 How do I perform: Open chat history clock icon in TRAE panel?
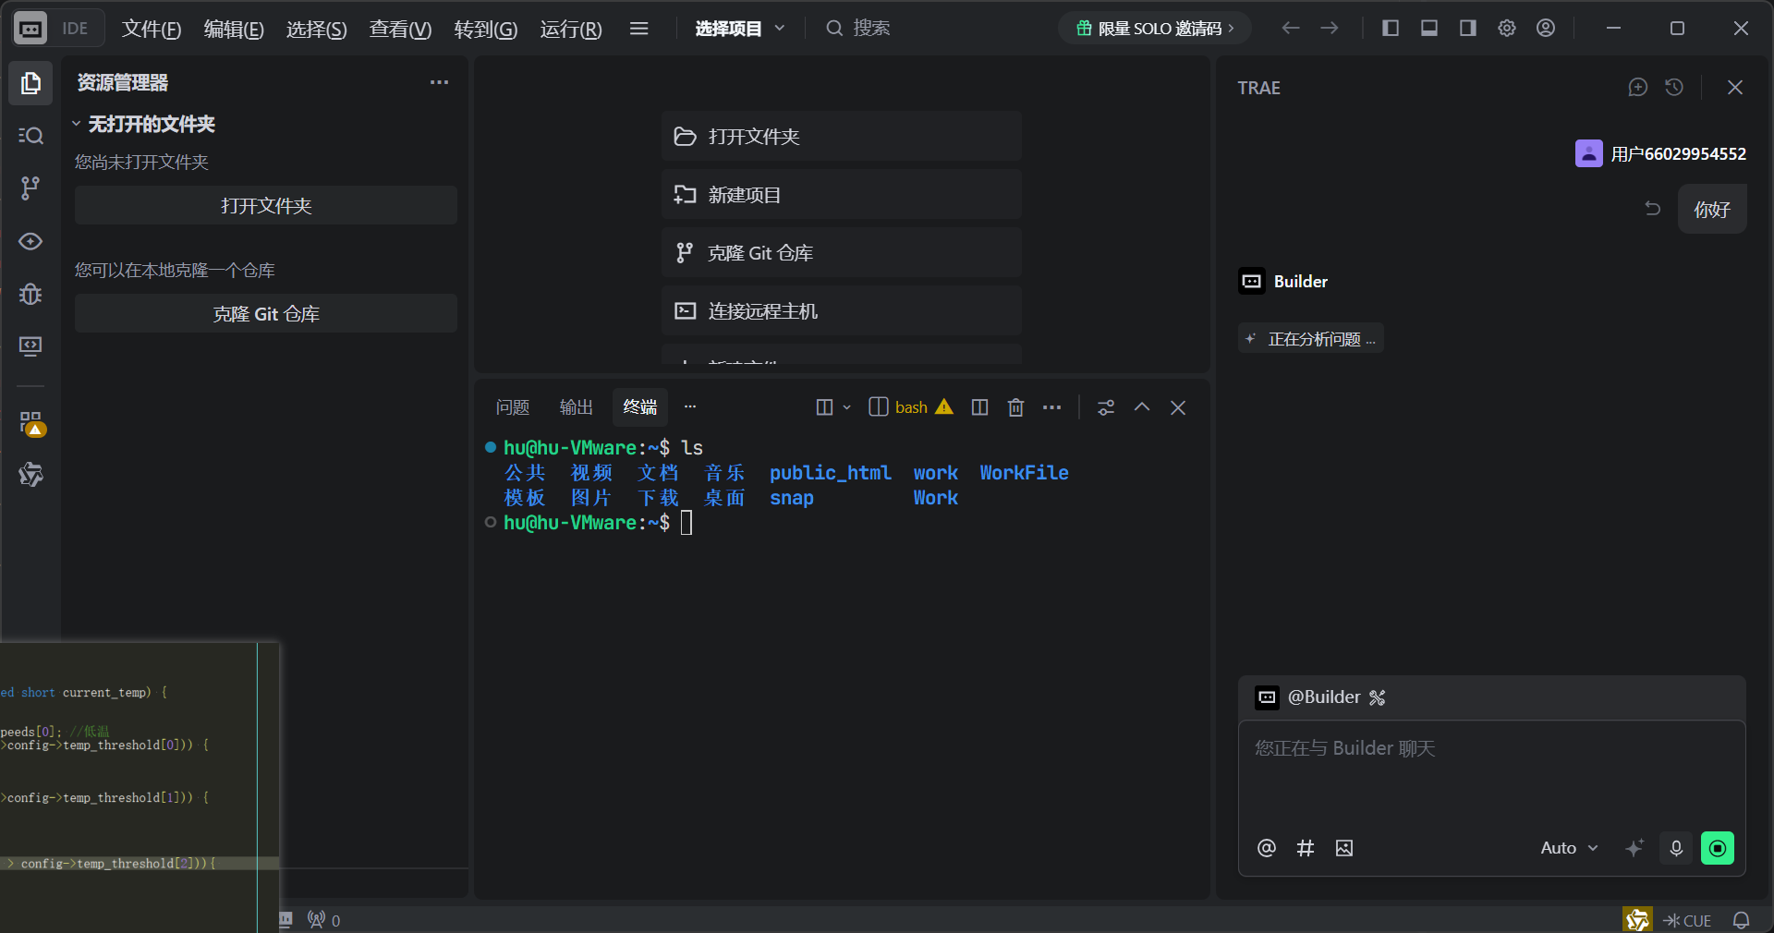(x=1674, y=88)
